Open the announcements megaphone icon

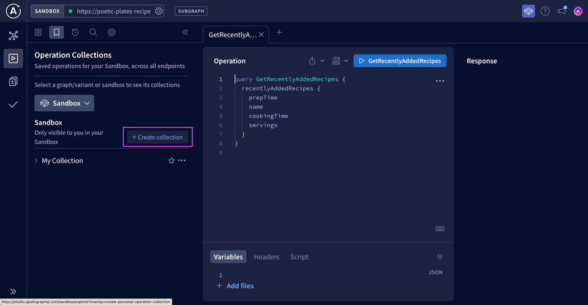562,11
